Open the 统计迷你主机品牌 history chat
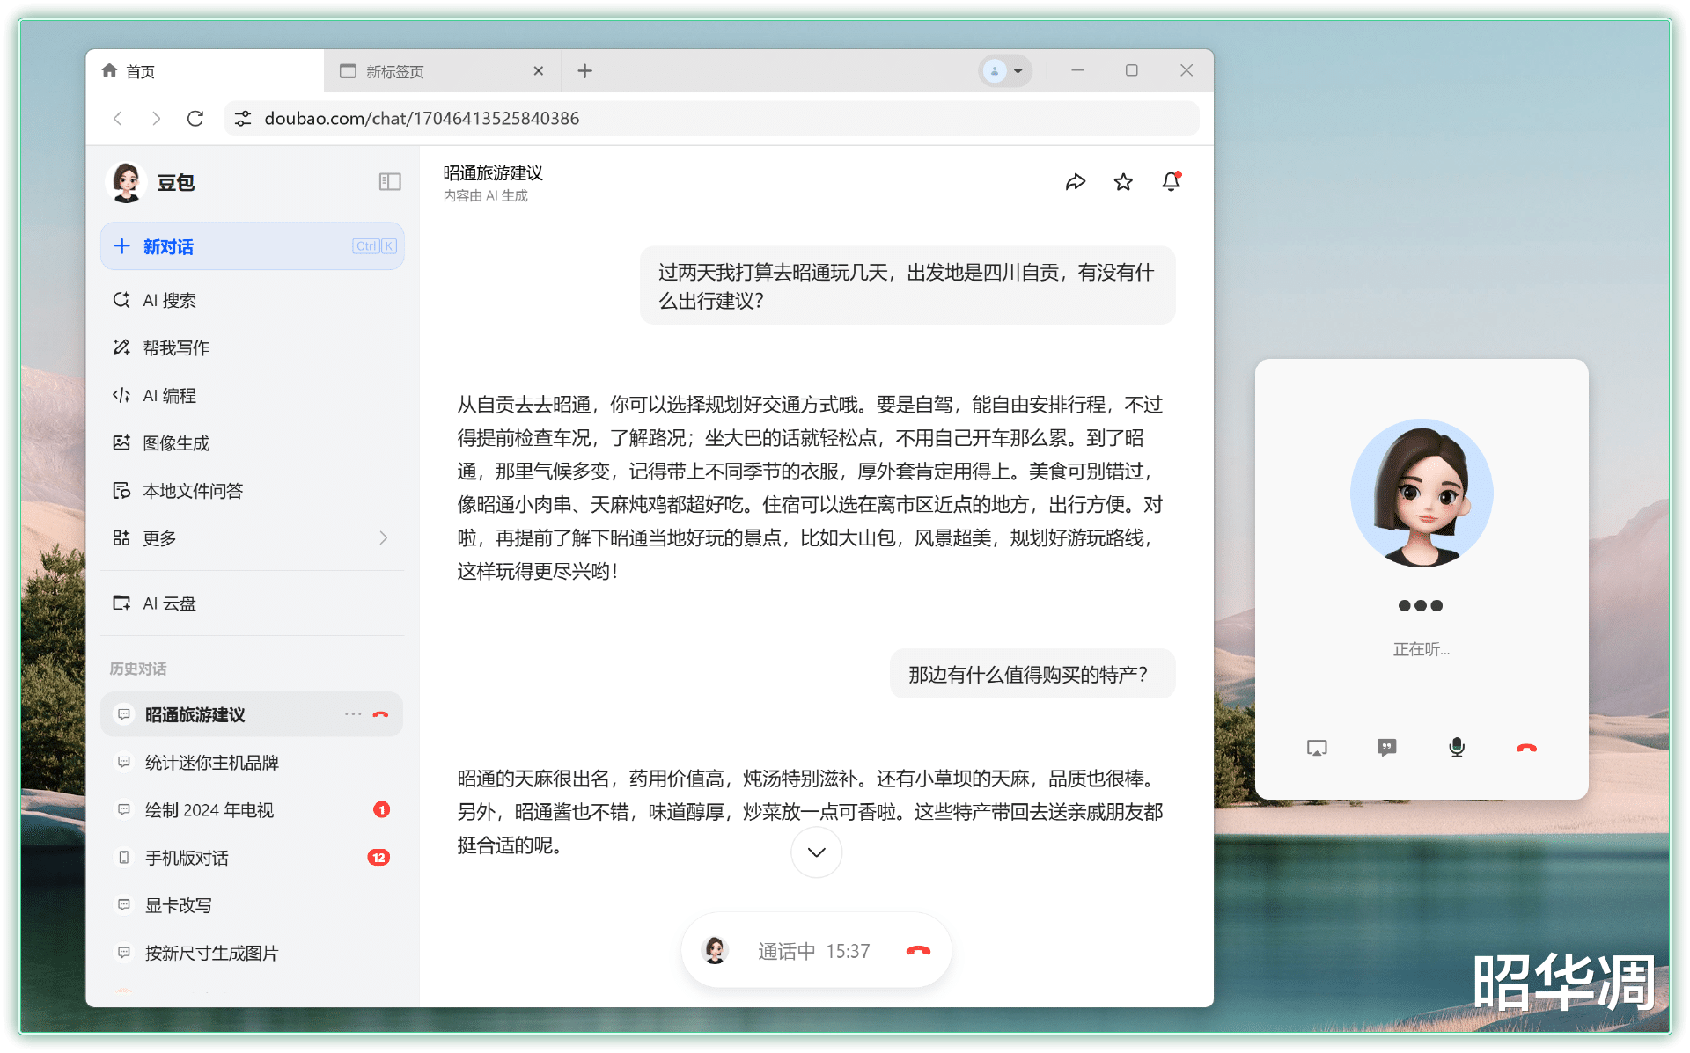This screenshot has width=1690, height=1053. (x=211, y=763)
